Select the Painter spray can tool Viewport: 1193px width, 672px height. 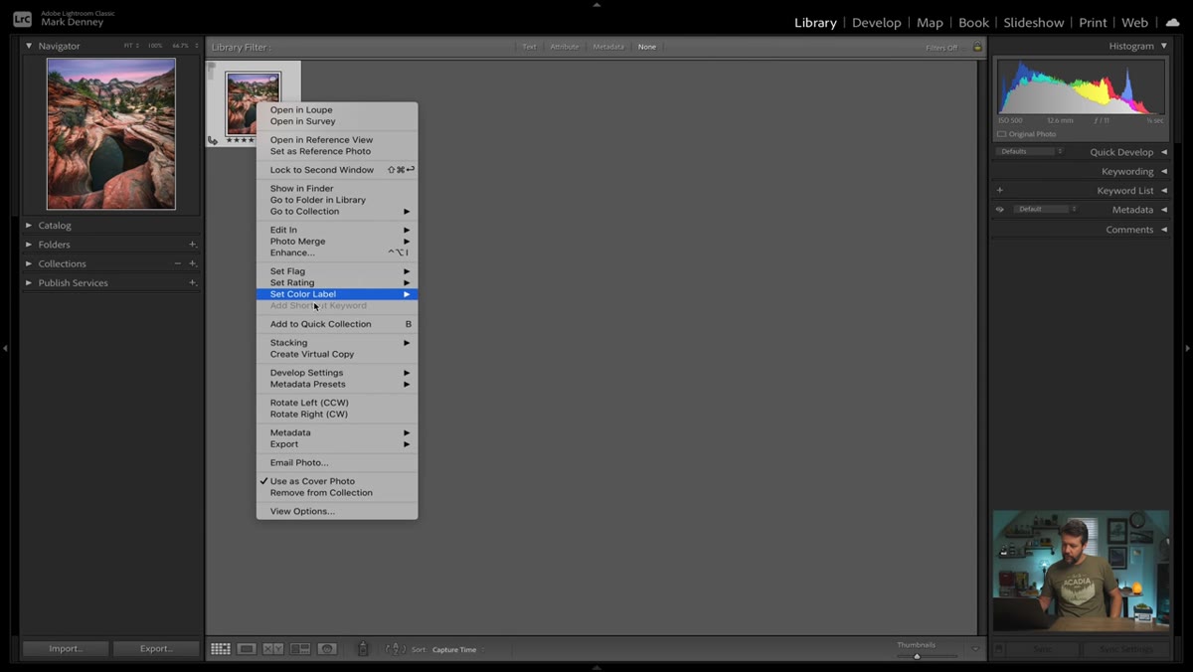click(x=363, y=649)
